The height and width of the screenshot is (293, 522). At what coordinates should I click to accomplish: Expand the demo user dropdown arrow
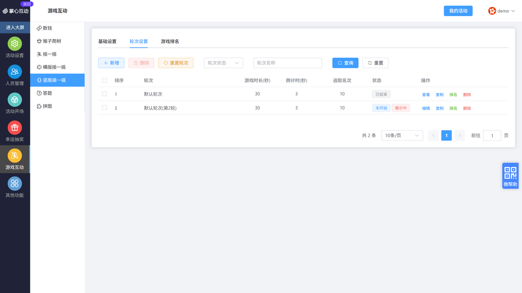coord(513,11)
